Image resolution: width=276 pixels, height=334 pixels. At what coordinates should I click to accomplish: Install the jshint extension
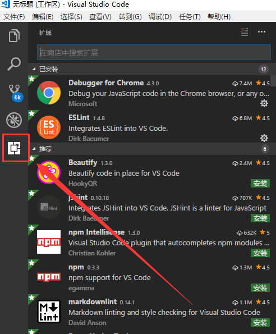point(260,218)
